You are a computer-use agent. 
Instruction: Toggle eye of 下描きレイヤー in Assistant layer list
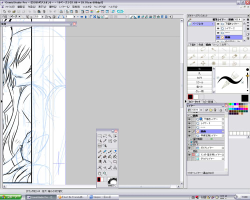coord(218,24)
